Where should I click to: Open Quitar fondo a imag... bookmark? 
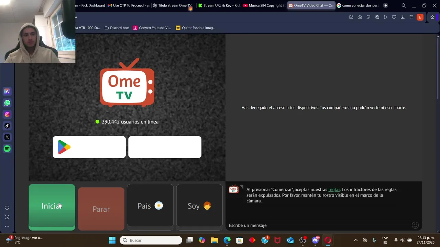tap(196, 28)
